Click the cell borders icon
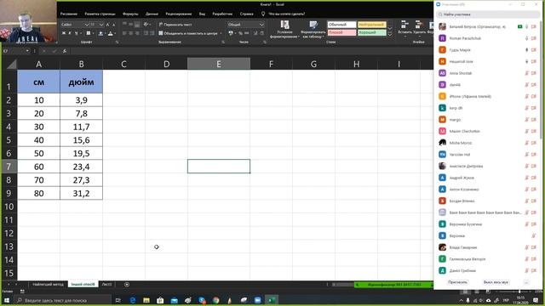Image resolution: width=545 pixels, height=306 pixels. (89, 33)
